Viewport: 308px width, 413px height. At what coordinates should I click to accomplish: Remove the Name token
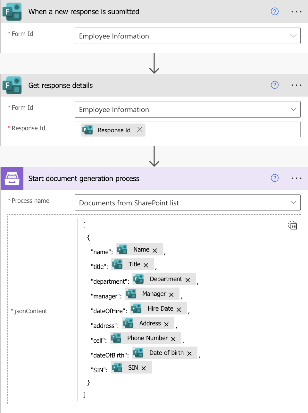pos(155,250)
